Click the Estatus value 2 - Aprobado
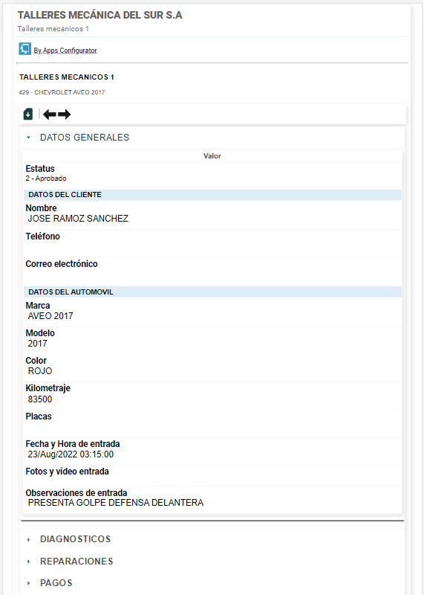424x595 pixels. pyautogui.click(x=46, y=178)
